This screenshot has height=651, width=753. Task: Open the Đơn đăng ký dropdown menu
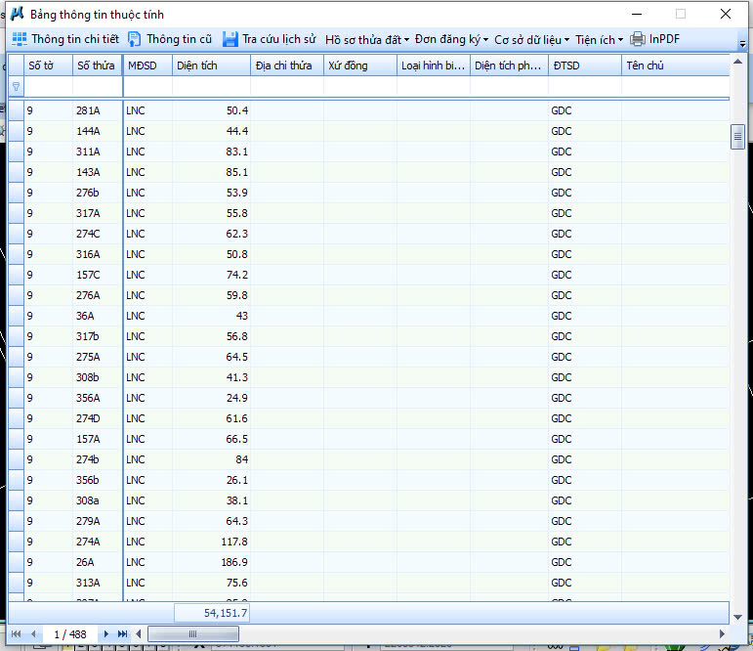451,40
